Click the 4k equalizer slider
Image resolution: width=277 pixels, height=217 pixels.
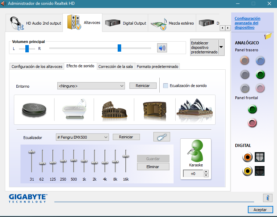tap(105, 163)
